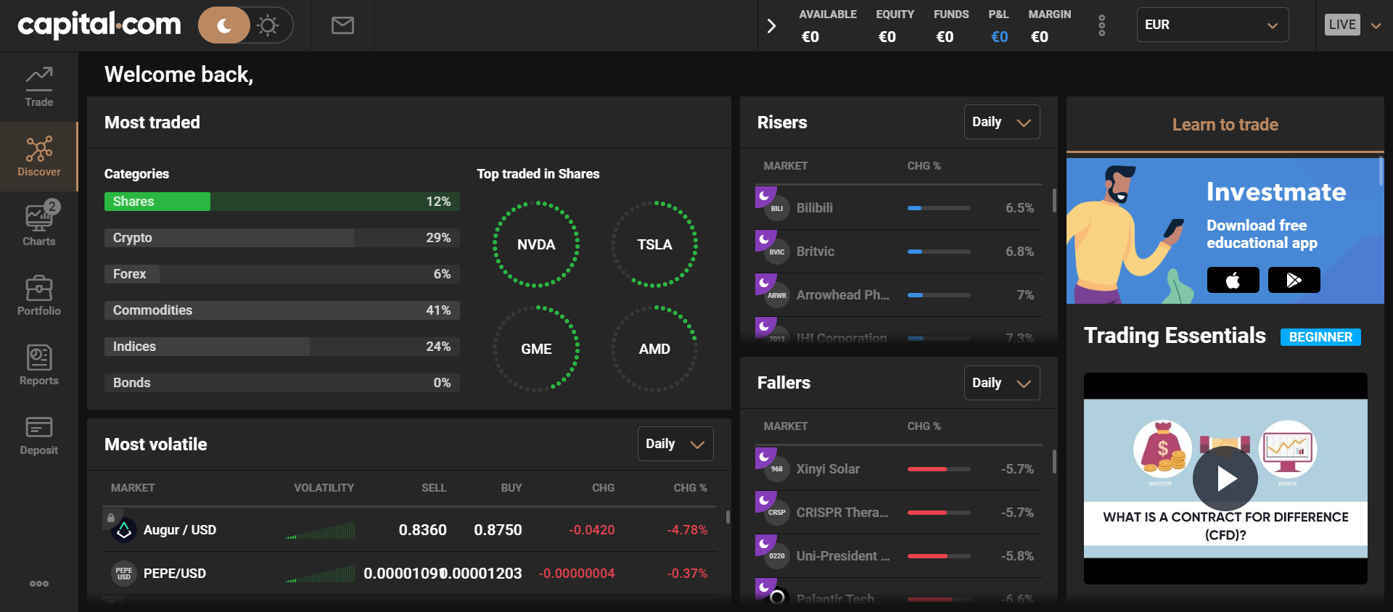This screenshot has width=1393, height=612.
Task: Click the Investmate app banner
Action: pos(1225,231)
